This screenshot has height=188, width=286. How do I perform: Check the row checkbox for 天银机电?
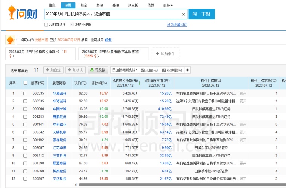[x=25, y=132]
